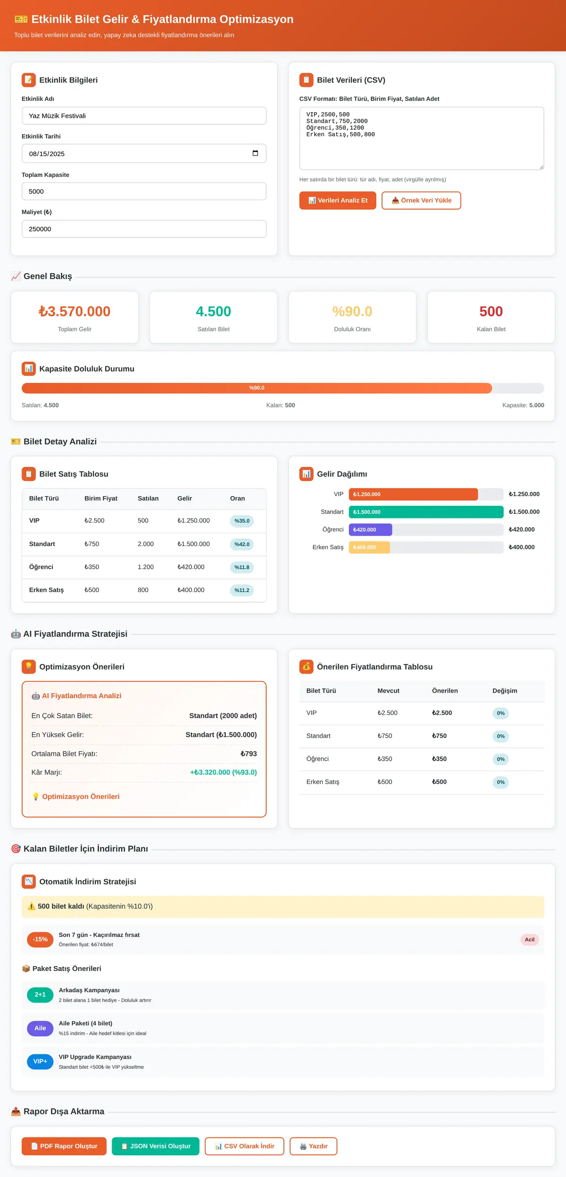Click the %35.0 share badge in VIP row
The height and width of the screenshot is (1177, 566).
(x=242, y=521)
